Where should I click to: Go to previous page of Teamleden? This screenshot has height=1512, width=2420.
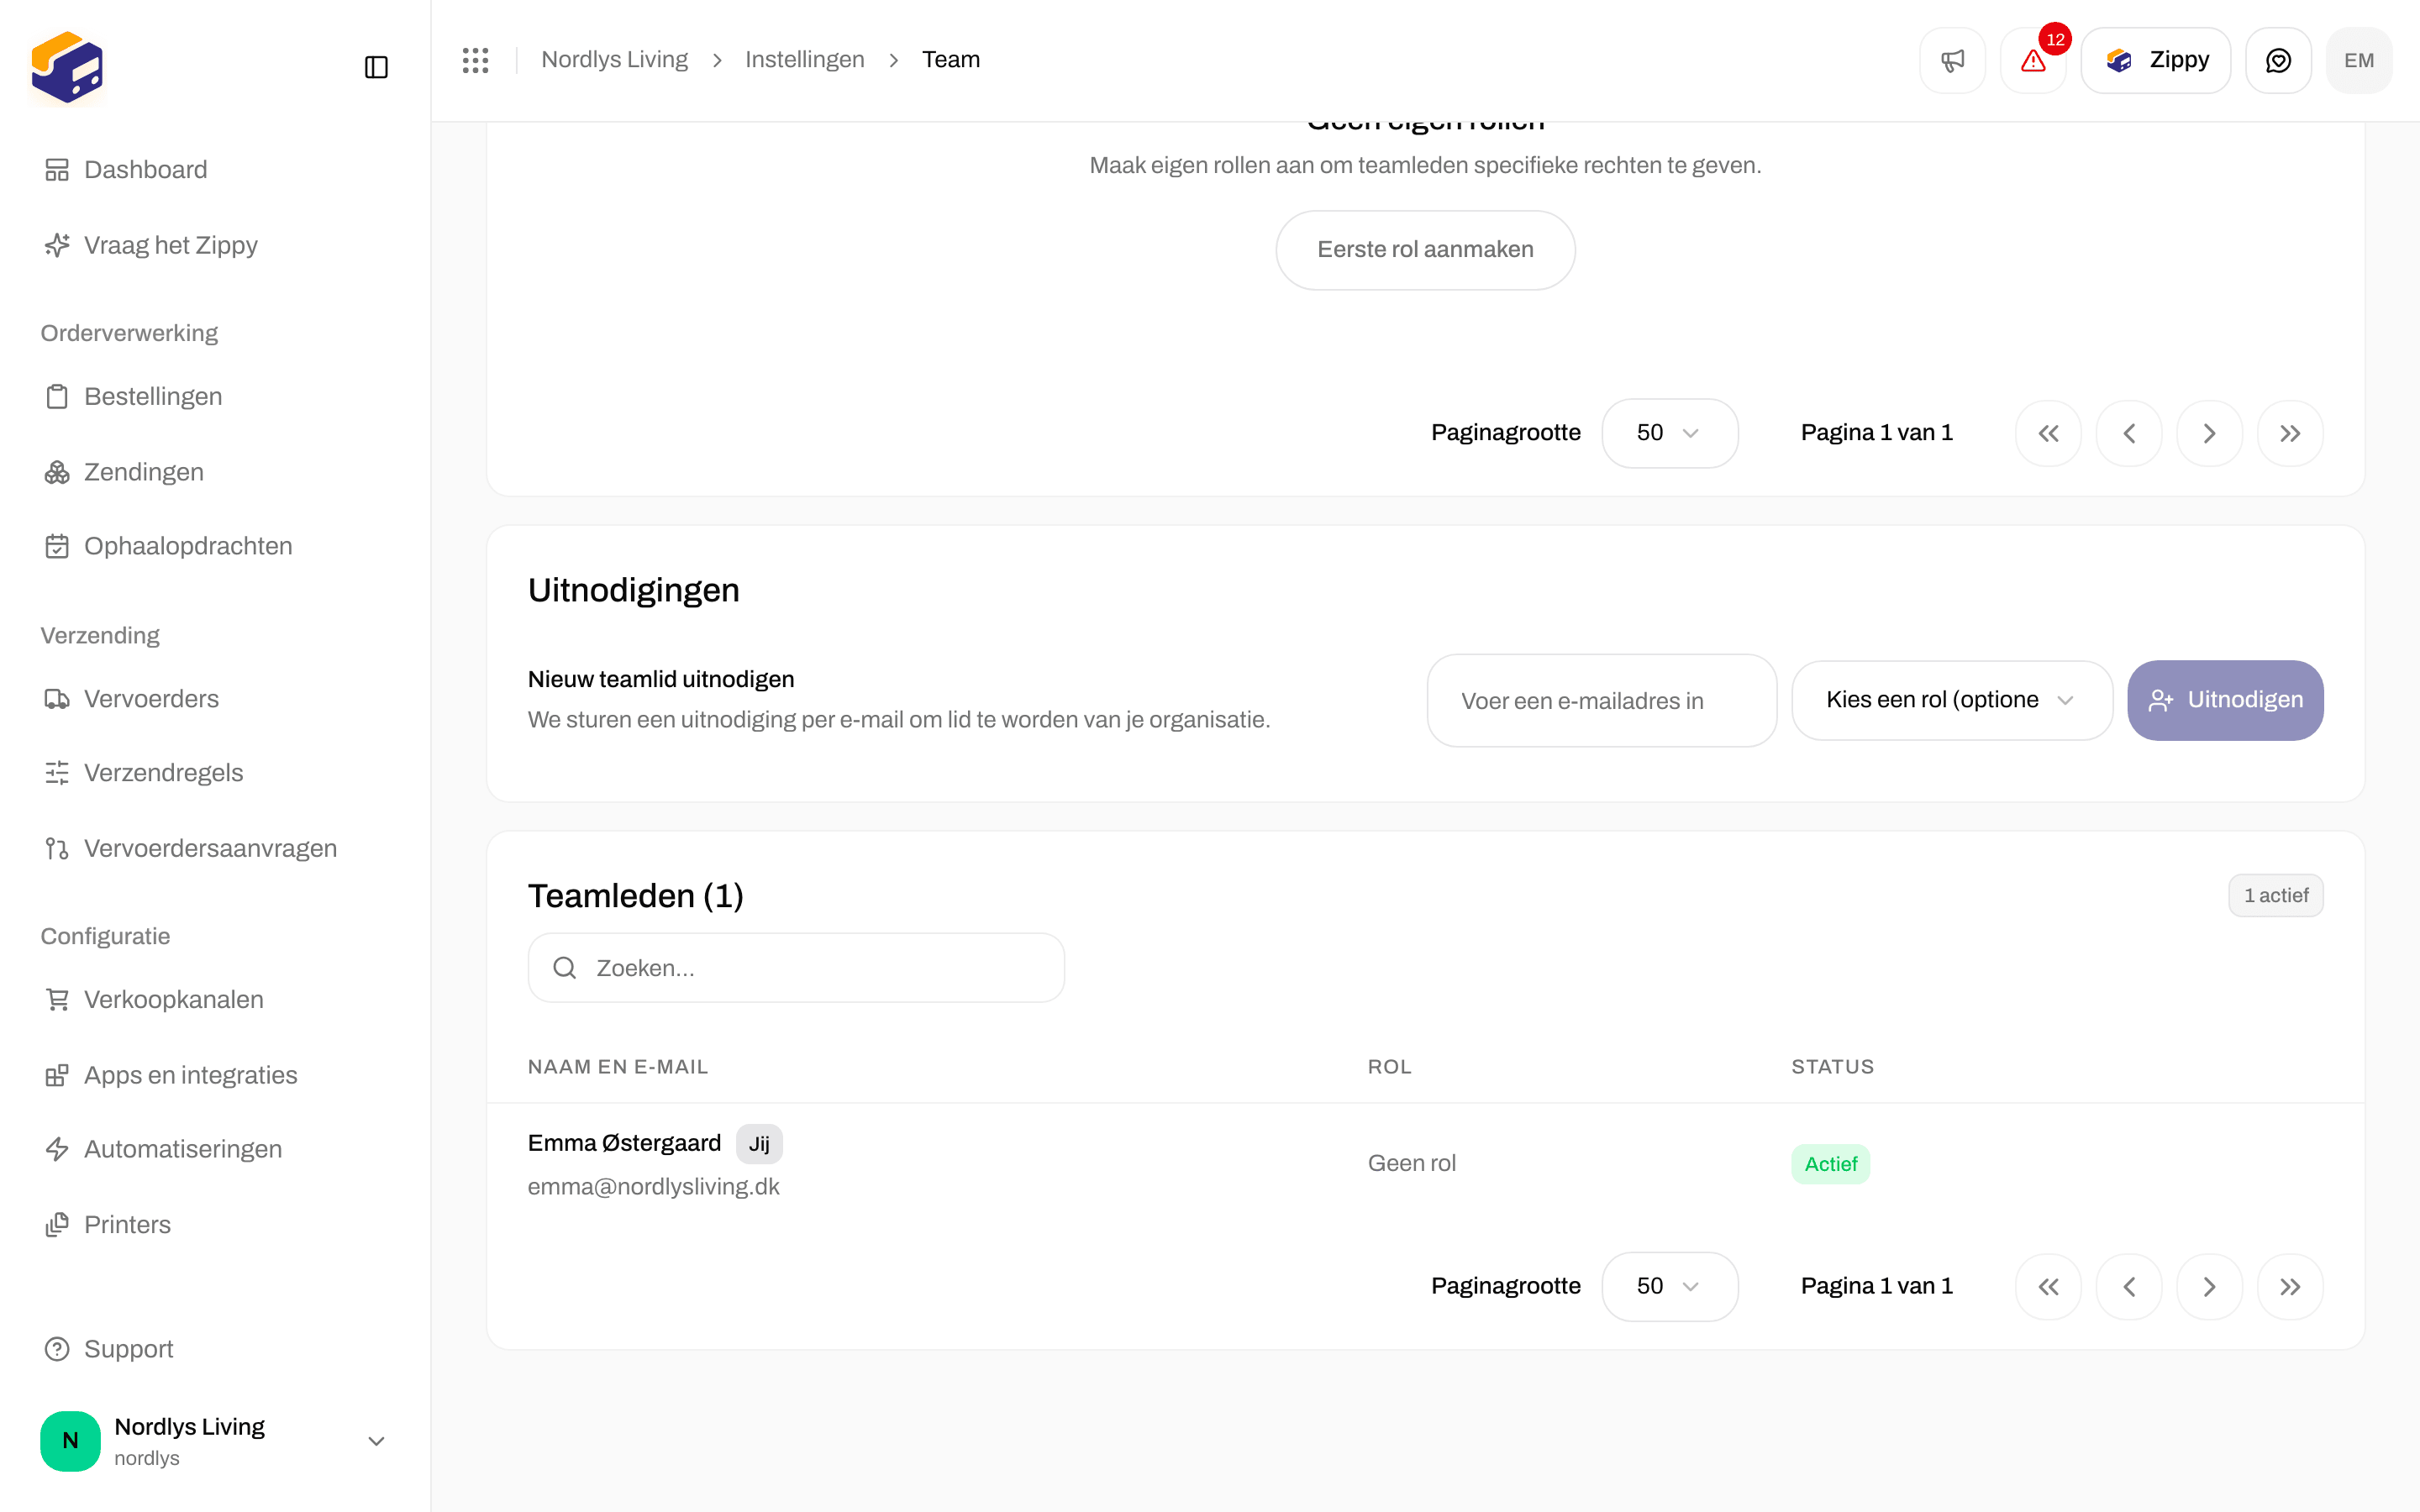(x=2129, y=1287)
